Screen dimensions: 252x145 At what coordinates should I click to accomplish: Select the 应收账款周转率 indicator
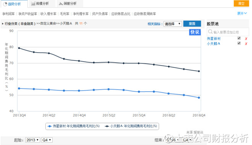[x=145, y=14]
